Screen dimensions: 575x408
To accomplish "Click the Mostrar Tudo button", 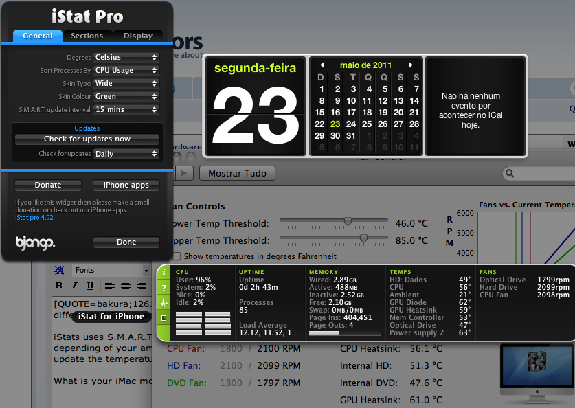I will (x=237, y=173).
